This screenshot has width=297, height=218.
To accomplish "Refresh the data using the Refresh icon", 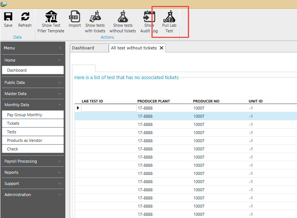I will point(25,16).
